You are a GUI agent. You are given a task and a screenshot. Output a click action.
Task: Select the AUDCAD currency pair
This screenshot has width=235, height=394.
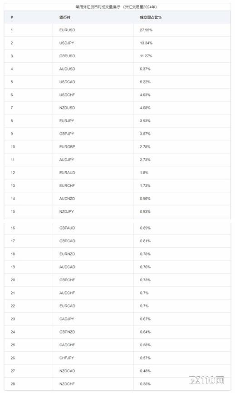67,267
